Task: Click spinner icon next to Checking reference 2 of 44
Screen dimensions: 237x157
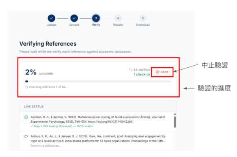Action: 26,87
